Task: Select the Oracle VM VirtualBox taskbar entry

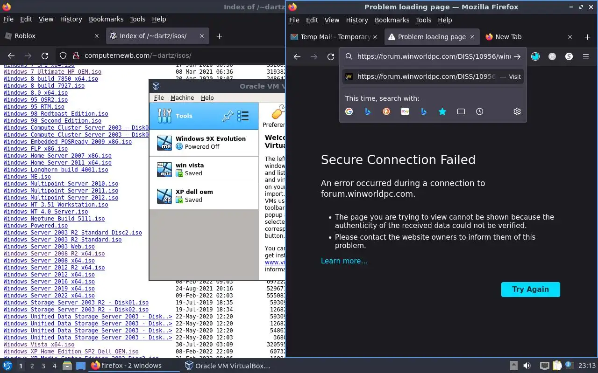Action: [x=228, y=366]
